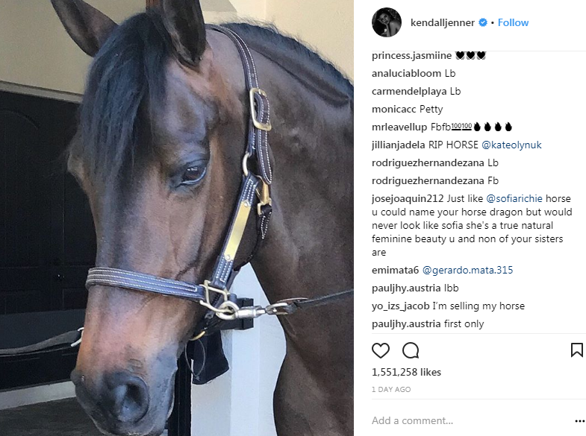Visit jillianjadela's profile from the comments

[398, 145]
